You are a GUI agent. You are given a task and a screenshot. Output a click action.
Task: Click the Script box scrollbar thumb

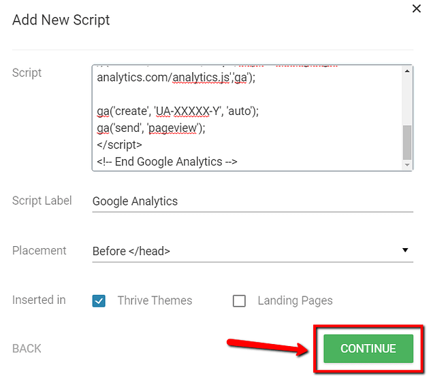(407, 142)
